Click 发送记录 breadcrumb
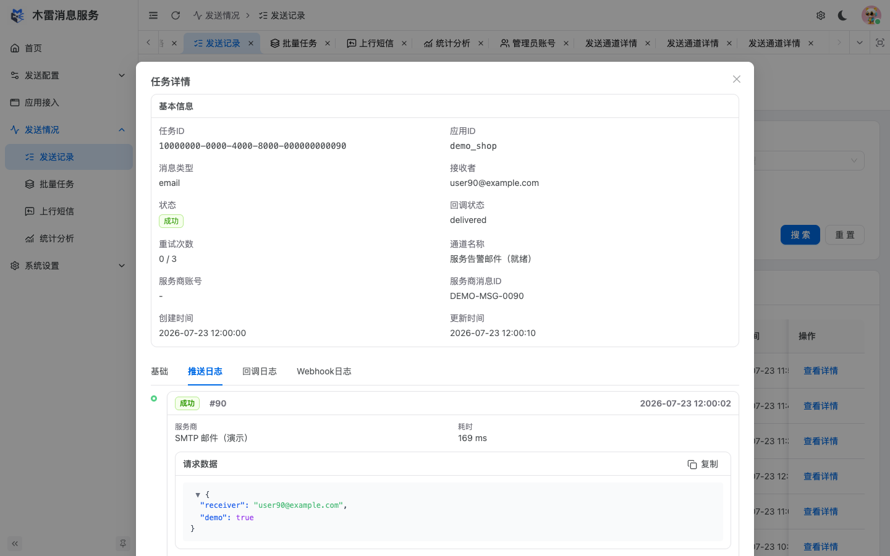This screenshot has height=556, width=890. pos(282,15)
